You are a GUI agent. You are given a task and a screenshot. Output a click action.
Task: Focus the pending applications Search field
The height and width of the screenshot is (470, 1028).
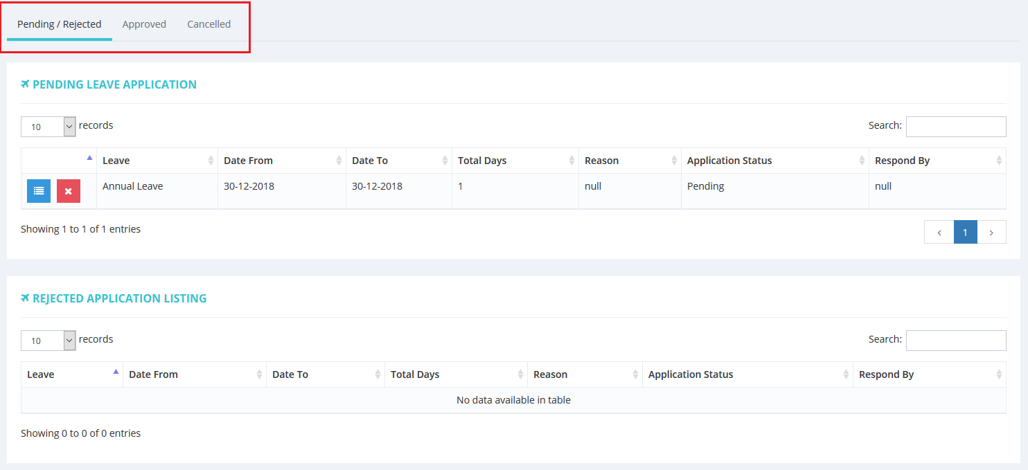pyautogui.click(x=955, y=127)
